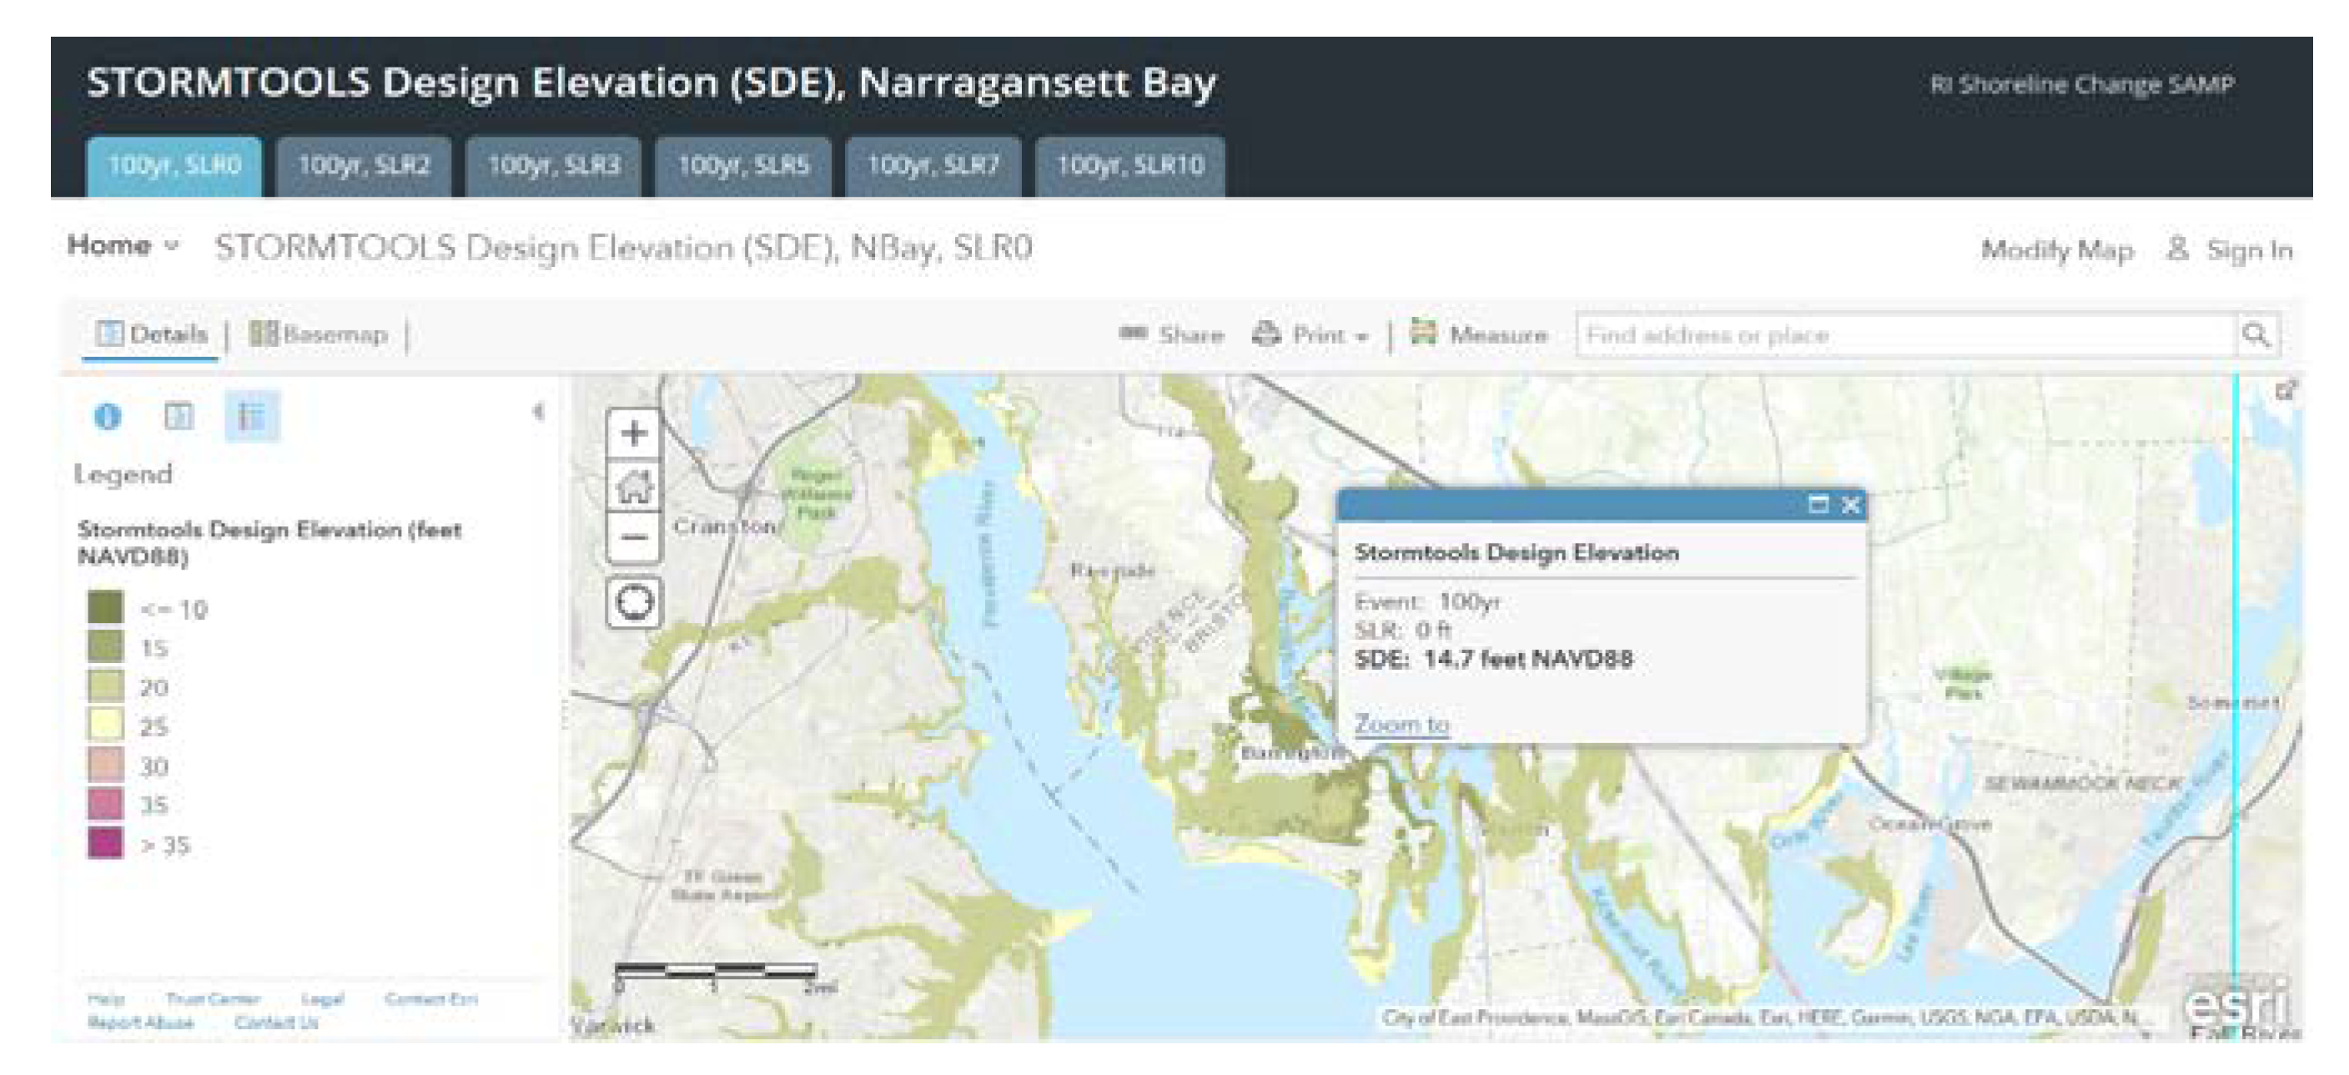Click the Zoom to link in popup
The image size is (2349, 1075).
[x=1401, y=724]
